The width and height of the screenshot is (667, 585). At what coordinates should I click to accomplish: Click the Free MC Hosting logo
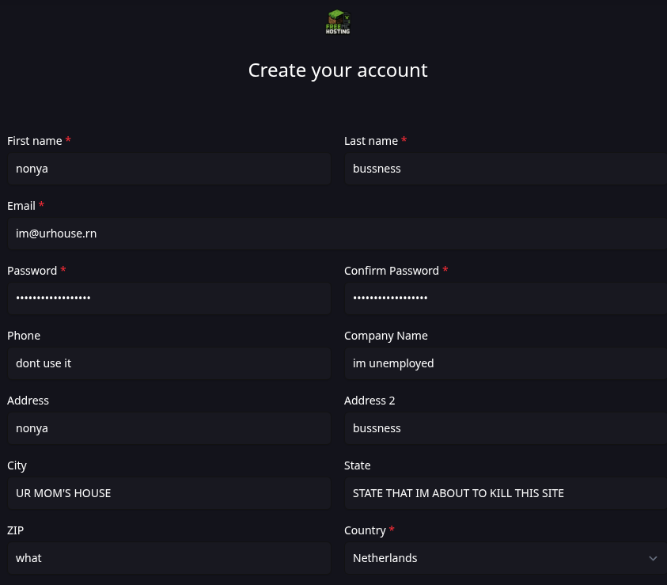coord(338,22)
